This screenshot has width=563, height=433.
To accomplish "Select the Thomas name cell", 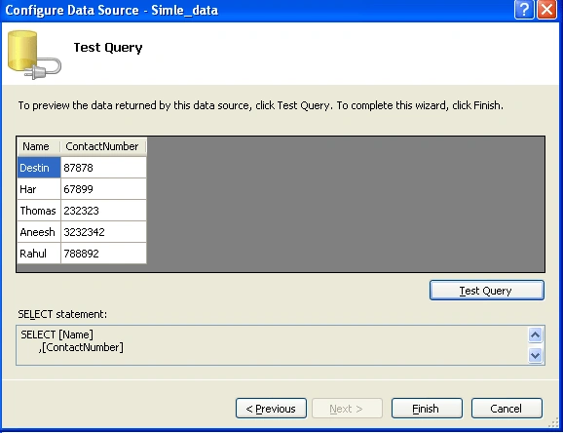I will pyautogui.click(x=39, y=211).
